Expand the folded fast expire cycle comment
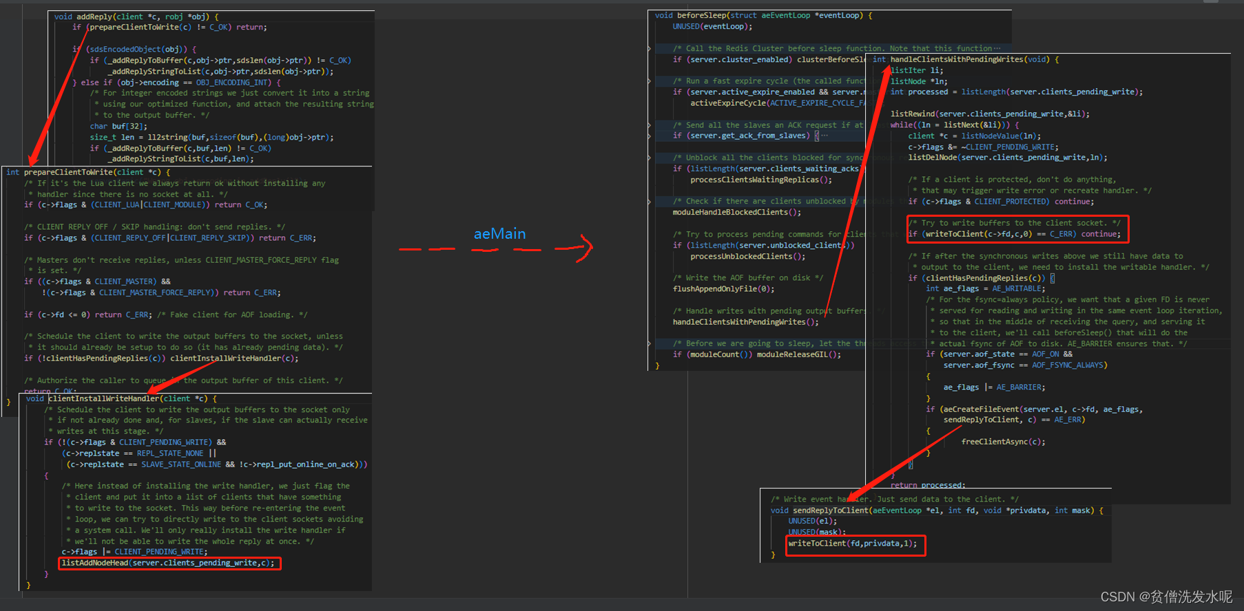 pos(649,81)
